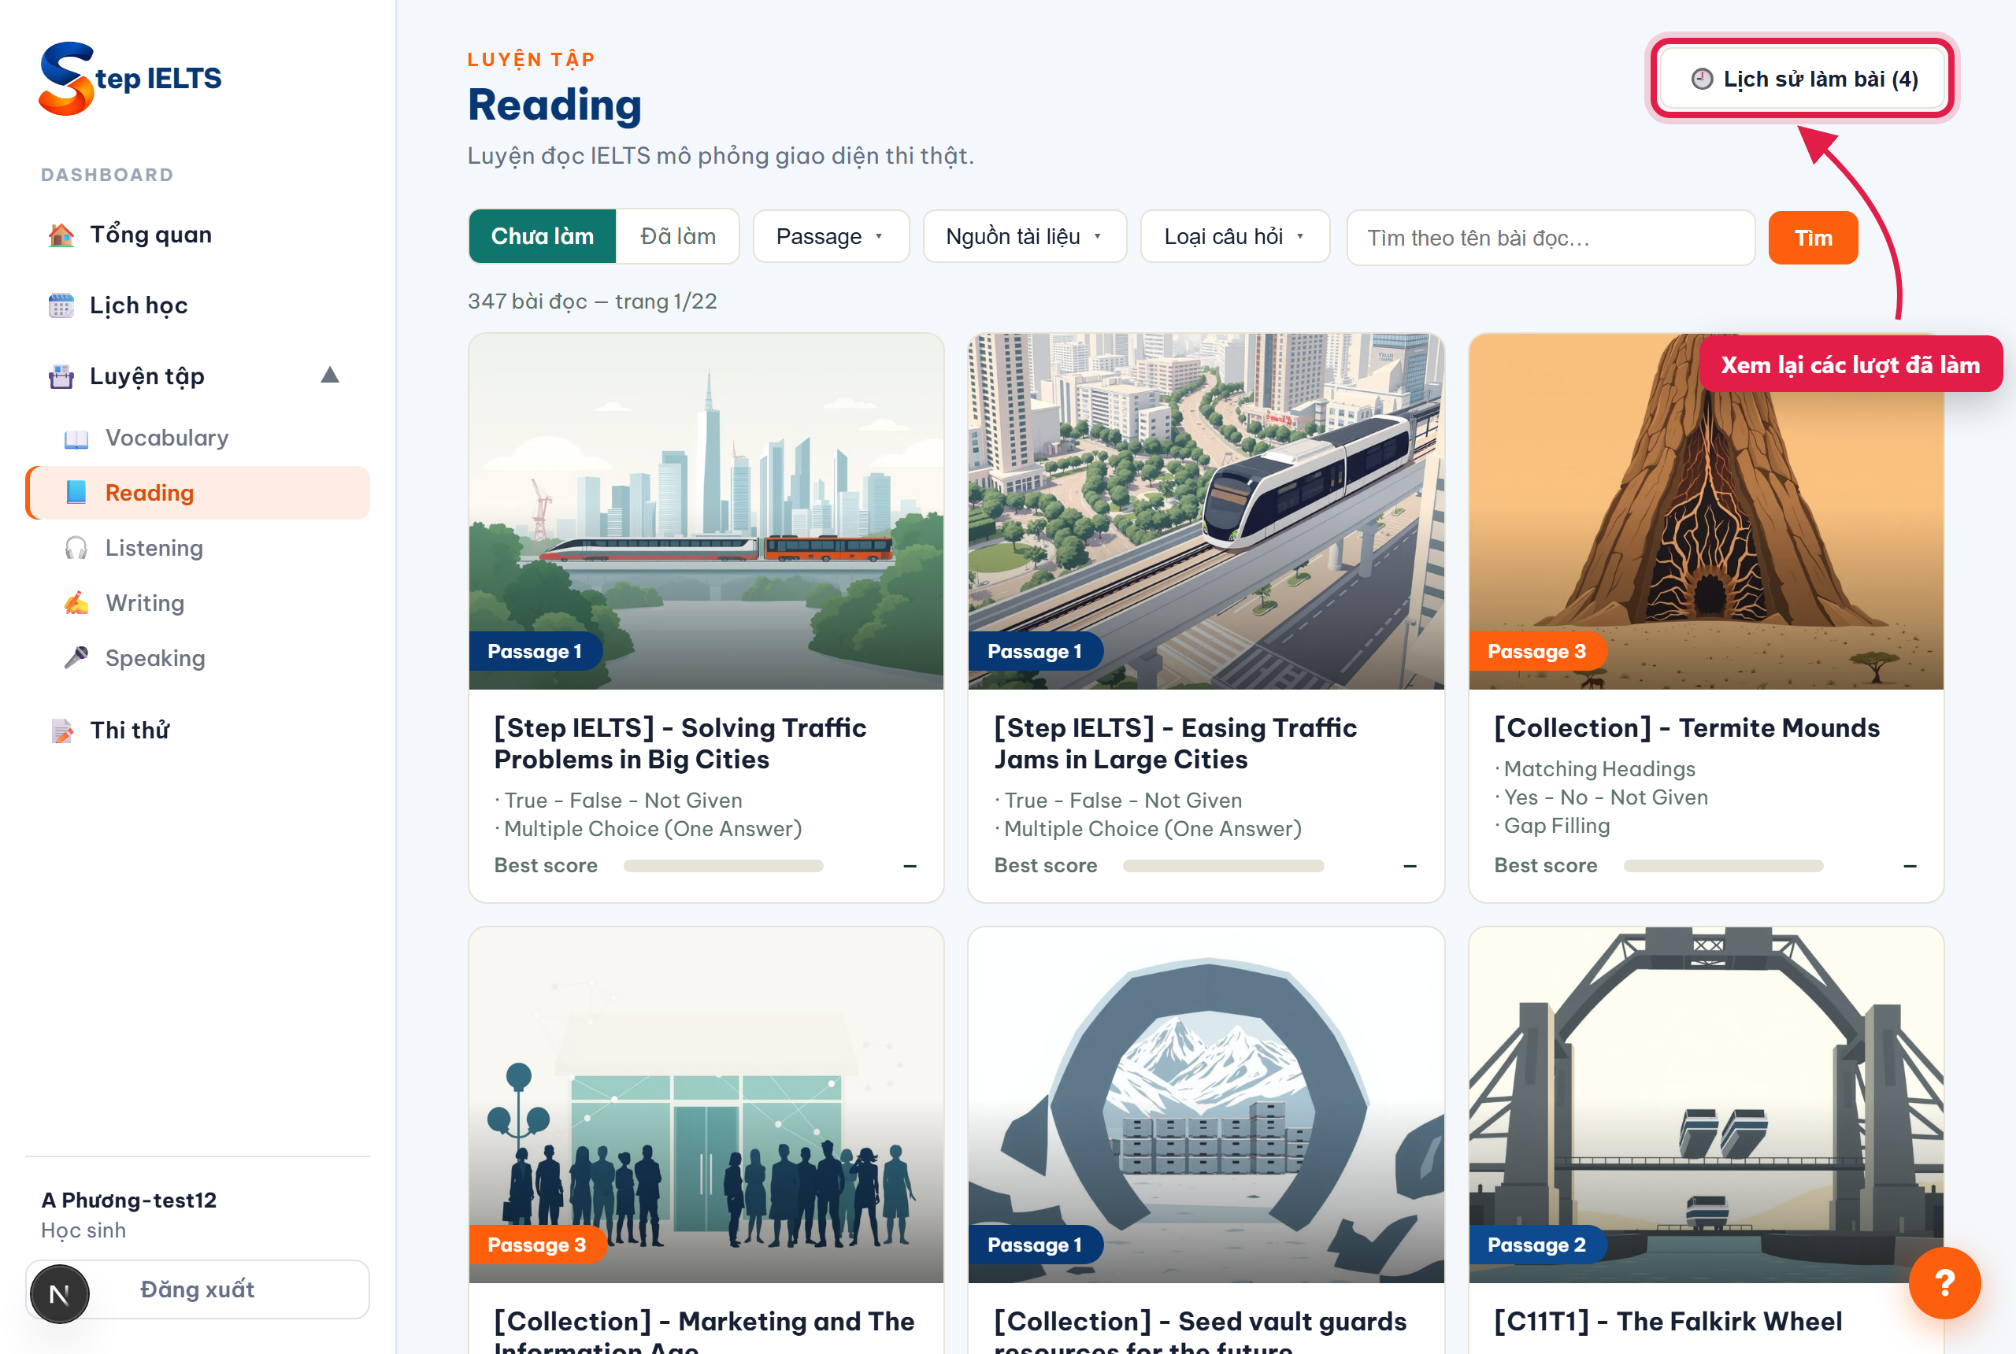Click Passage 2 badge on Falkirk Wheel card

[1536, 1245]
